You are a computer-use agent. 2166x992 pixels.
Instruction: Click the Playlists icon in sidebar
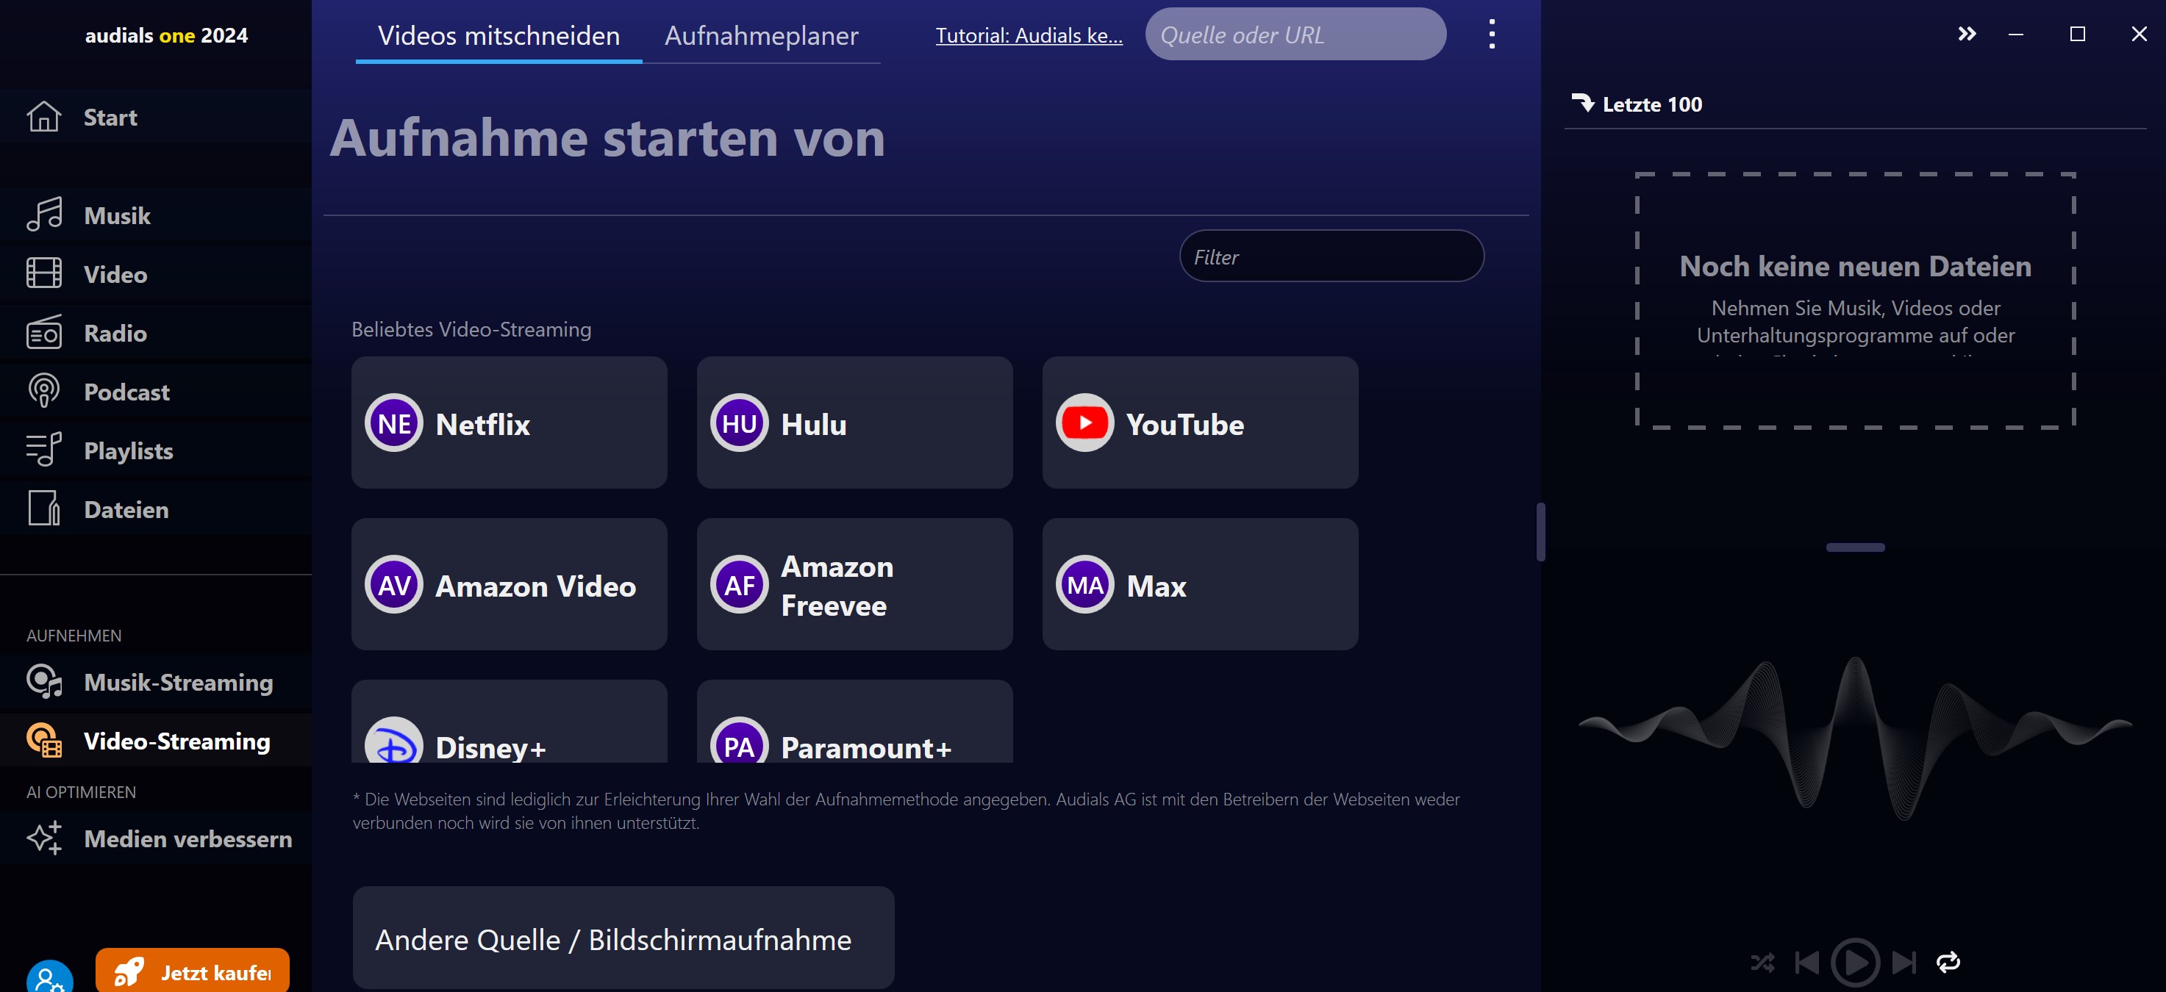point(43,450)
